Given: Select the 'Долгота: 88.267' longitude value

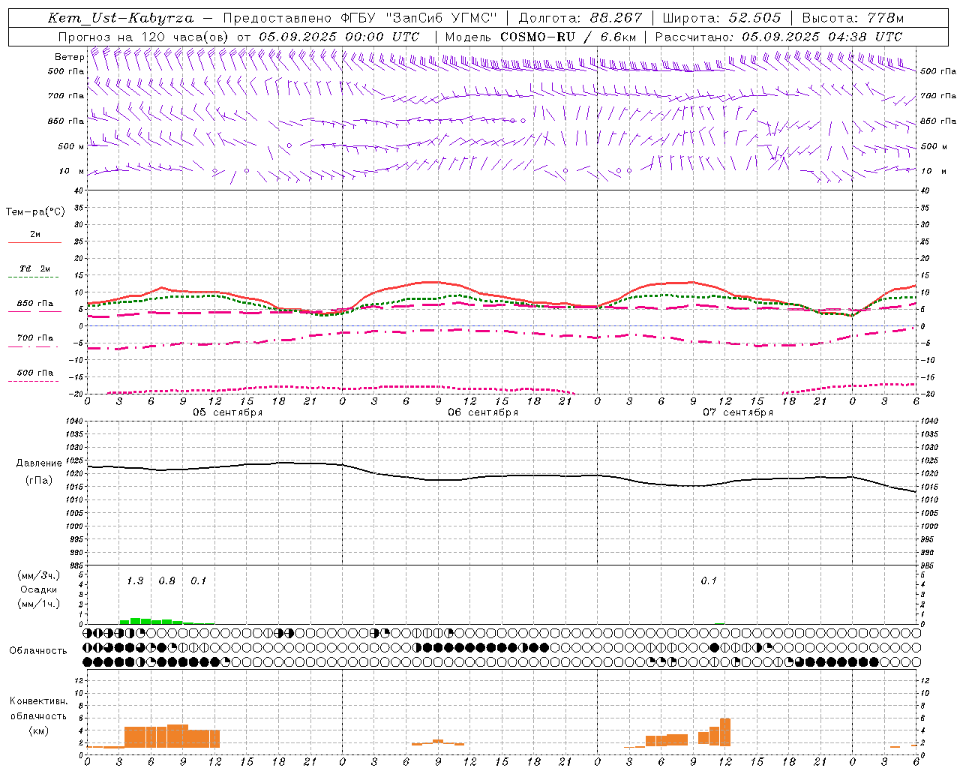Looking at the screenshot, I should (x=580, y=18).
